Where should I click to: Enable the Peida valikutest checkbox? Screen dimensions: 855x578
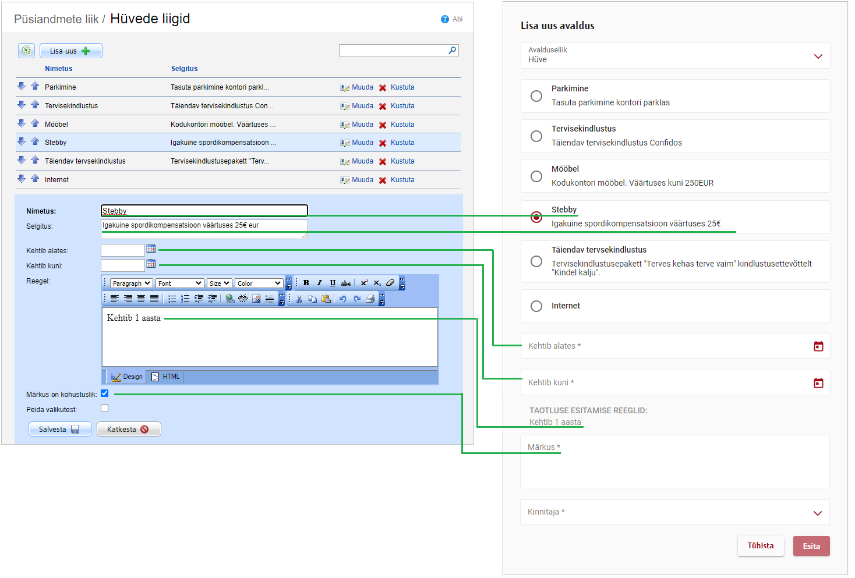pyautogui.click(x=105, y=409)
